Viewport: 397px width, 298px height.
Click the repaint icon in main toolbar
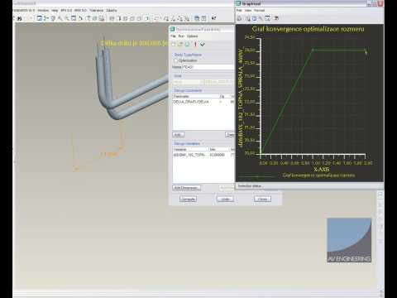point(40,18)
